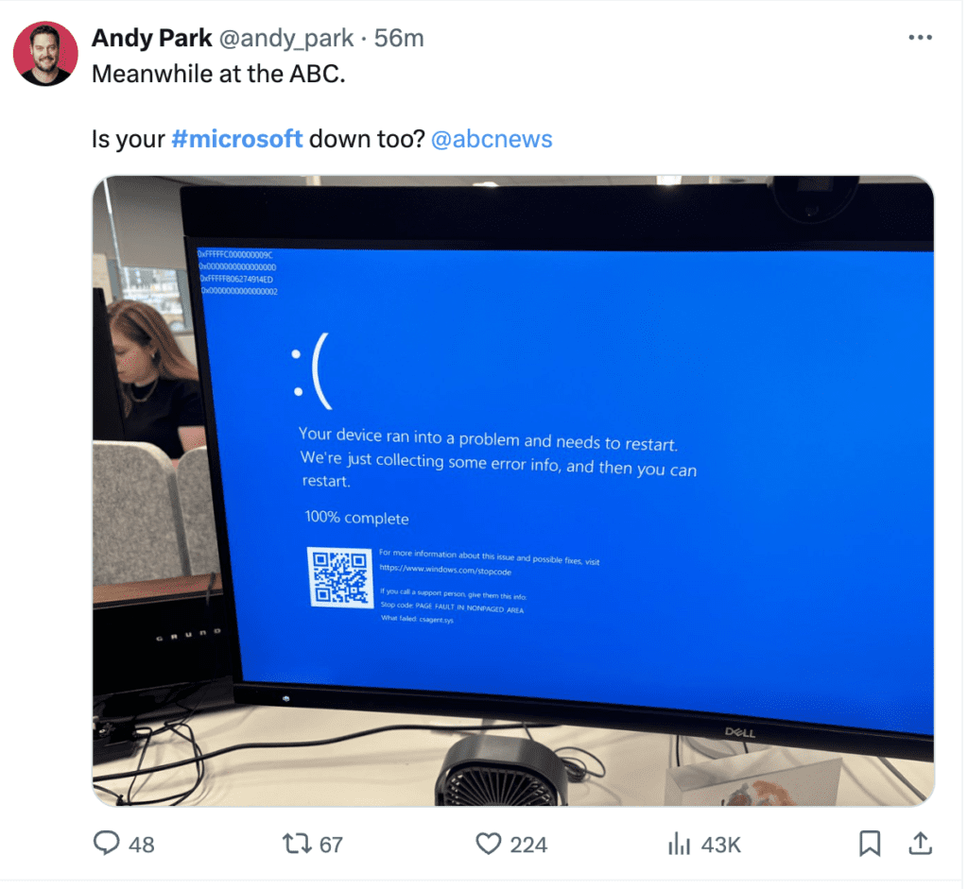Expand the blue screen photo attachment
The height and width of the screenshot is (889, 968).
click(x=513, y=491)
